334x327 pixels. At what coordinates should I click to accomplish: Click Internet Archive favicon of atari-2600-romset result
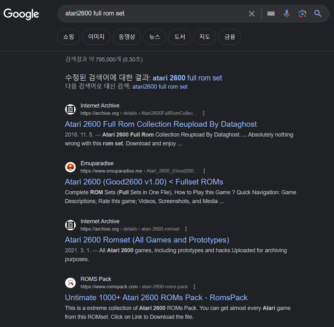[70, 225]
